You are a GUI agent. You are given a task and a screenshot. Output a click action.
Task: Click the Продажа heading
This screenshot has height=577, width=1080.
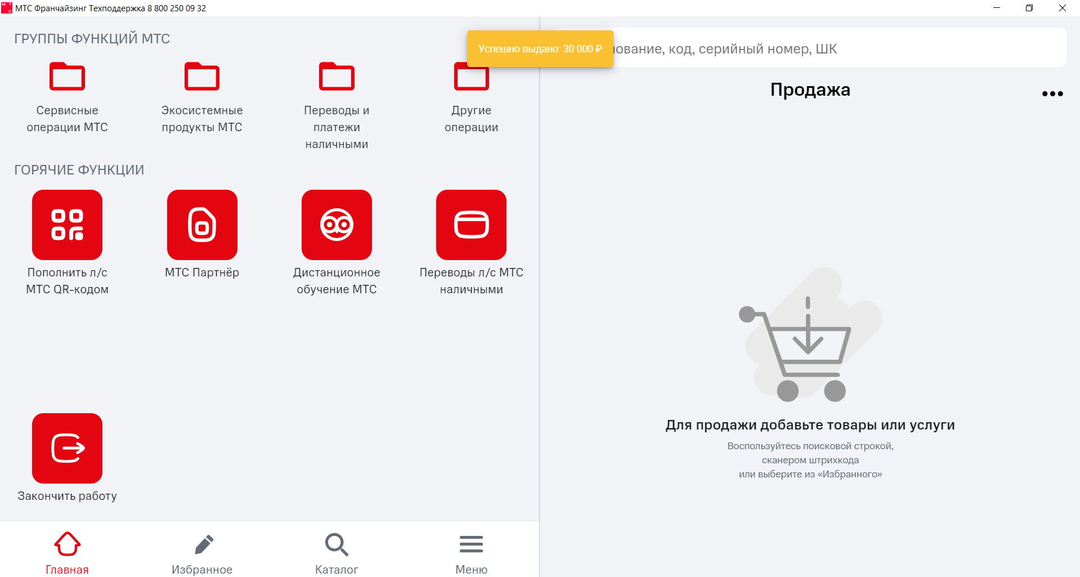[x=810, y=90]
